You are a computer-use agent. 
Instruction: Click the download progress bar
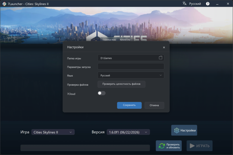coord(85,148)
